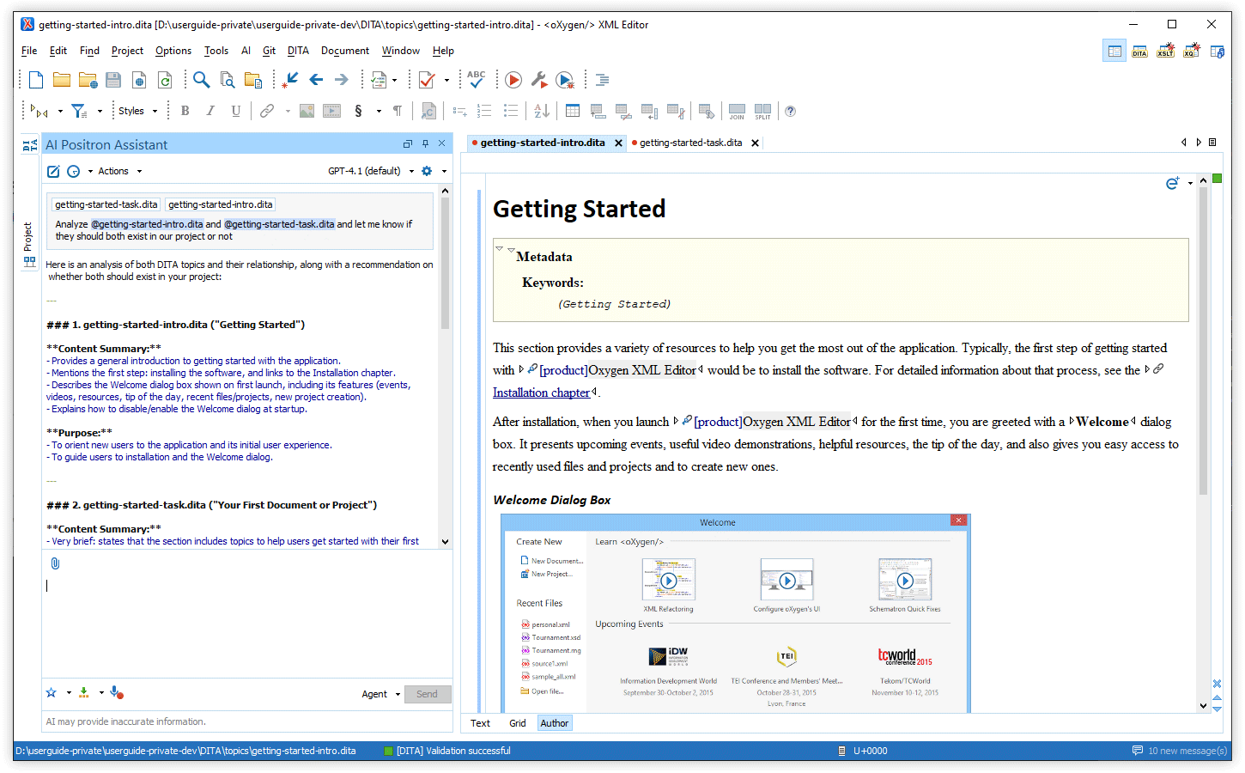Sort with the A-Z sort icon
This screenshot has width=1245, height=773.
pyautogui.click(x=542, y=111)
